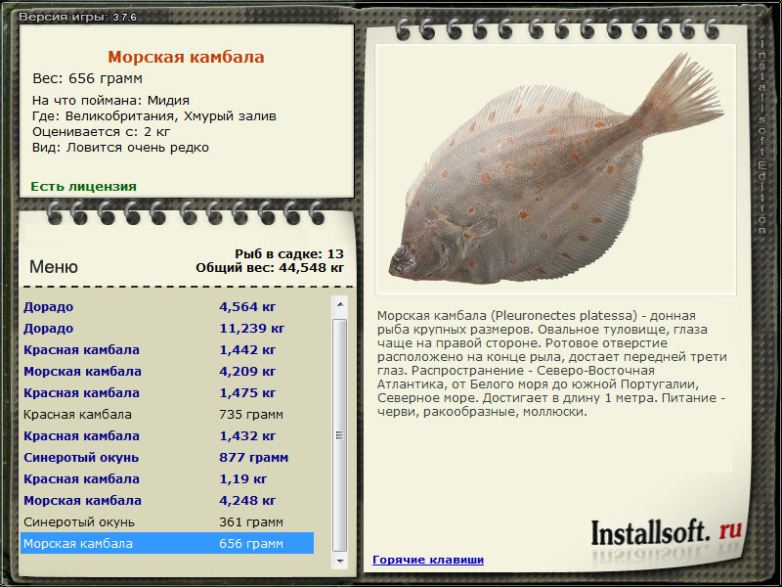Image resolution: width=782 pixels, height=587 pixels.
Task: Select Дорадо 4,564 кг row
Action: (x=167, y=306)
